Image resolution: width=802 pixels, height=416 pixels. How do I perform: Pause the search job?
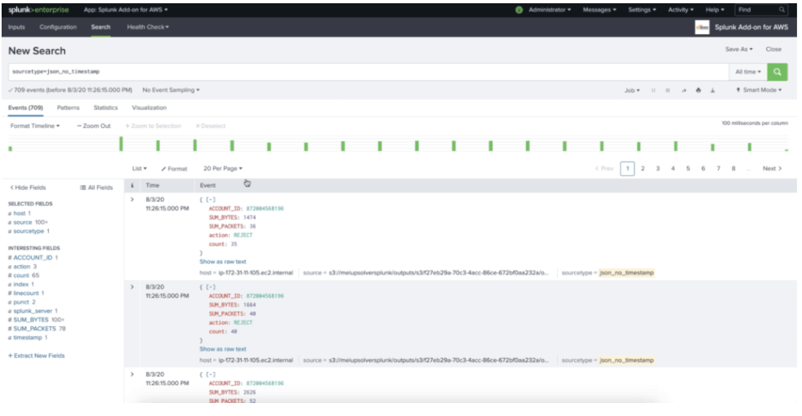653,91
